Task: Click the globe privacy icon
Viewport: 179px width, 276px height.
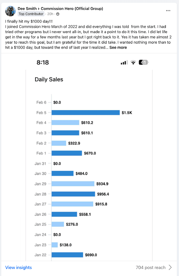Action: 58,14
